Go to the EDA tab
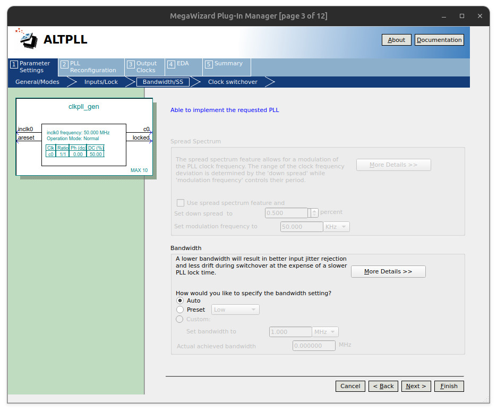This screenshot has height=412, width=497. 182,64
